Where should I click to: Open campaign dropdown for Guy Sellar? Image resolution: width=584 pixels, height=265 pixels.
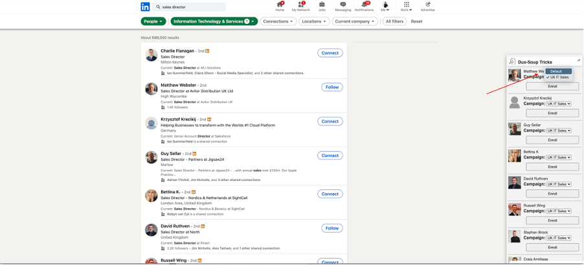[x=559, y=131]
